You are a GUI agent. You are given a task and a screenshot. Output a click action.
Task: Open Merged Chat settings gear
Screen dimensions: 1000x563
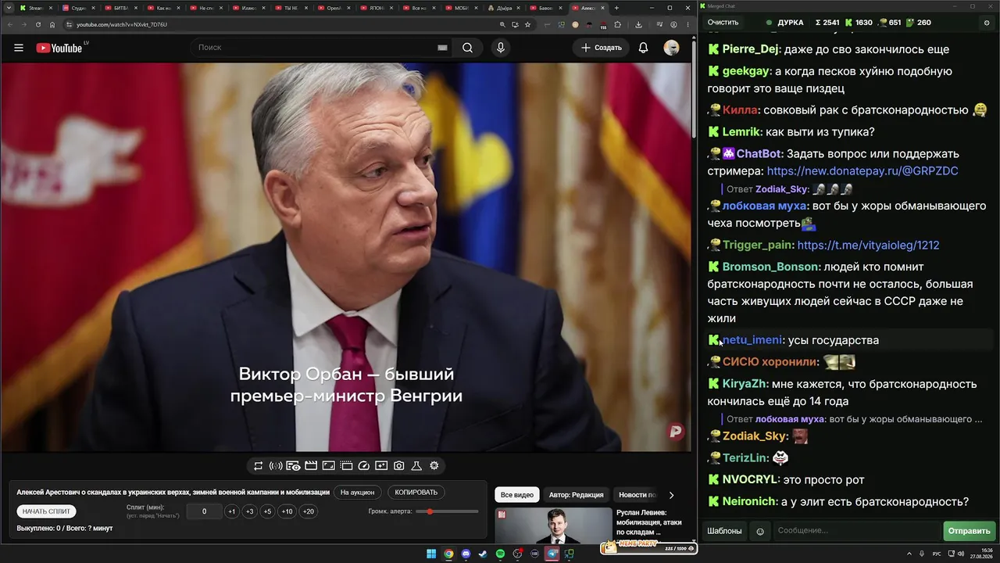[x=986, y=23]
